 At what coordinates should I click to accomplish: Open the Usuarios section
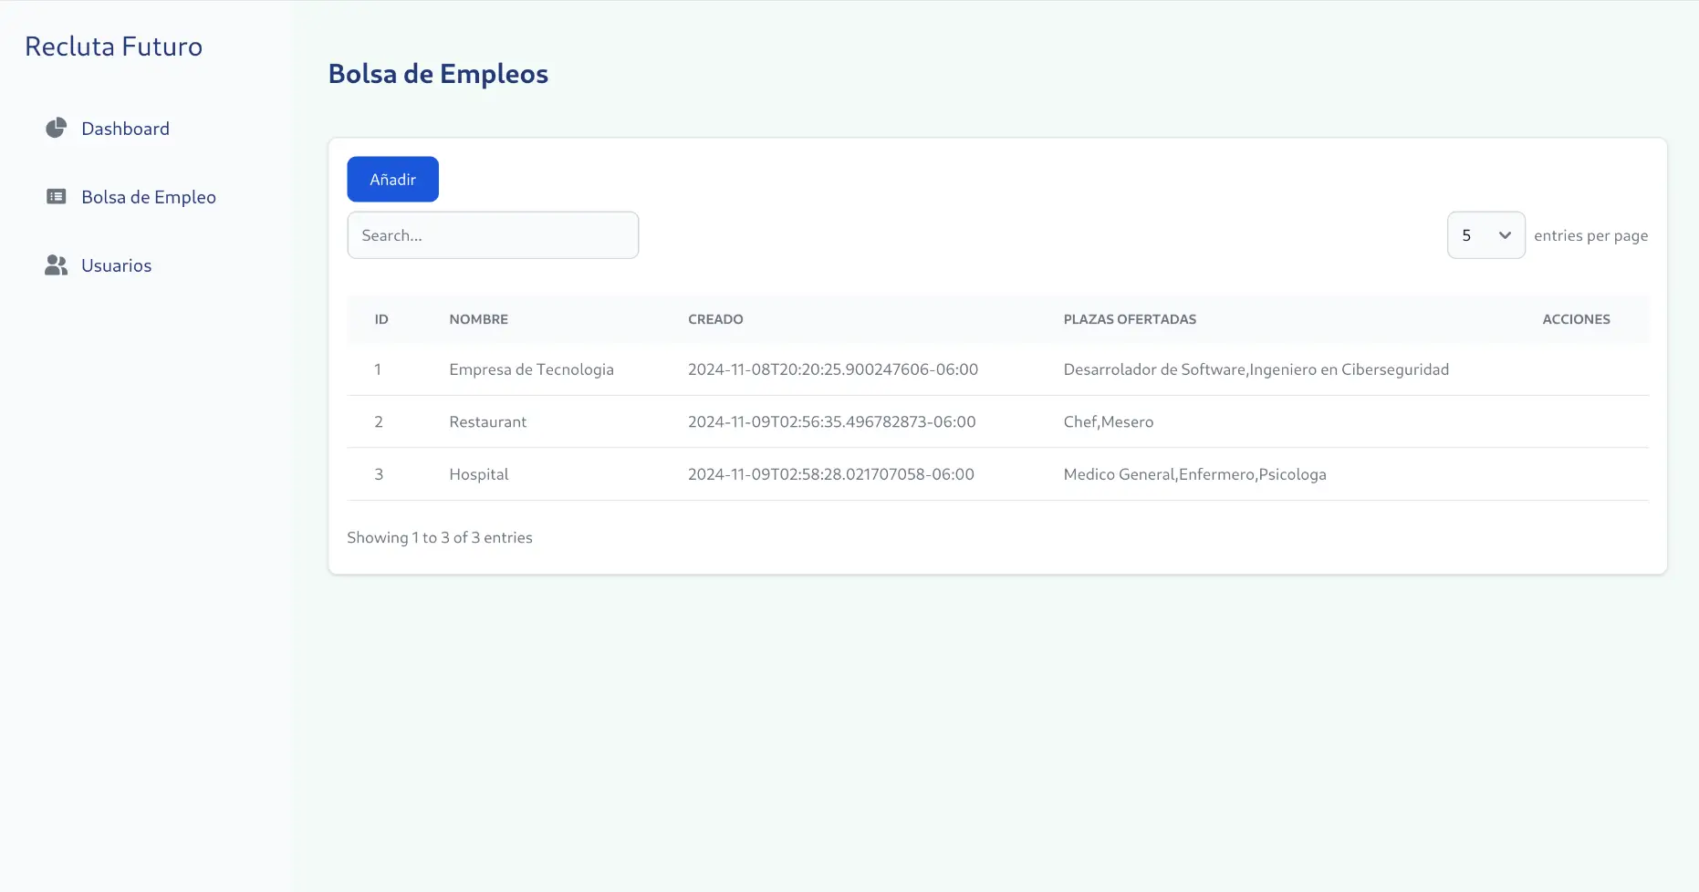pyautogui.click(x=116, y=265)
